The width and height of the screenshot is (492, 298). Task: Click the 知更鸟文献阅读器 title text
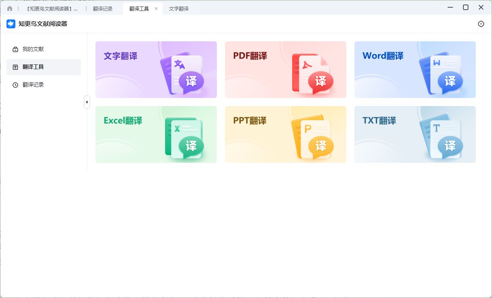pyautogui.click(x=43, y=24)
